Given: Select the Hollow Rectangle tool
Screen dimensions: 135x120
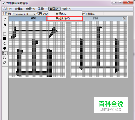Looking at the screenshot, I should (x=5, y=34).
